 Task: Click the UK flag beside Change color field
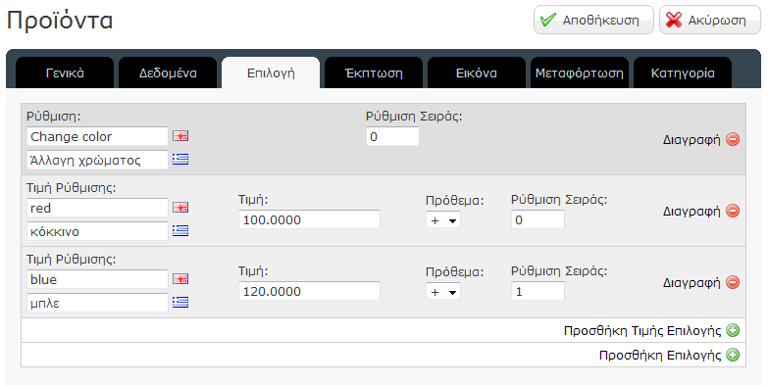click(180, 136)
